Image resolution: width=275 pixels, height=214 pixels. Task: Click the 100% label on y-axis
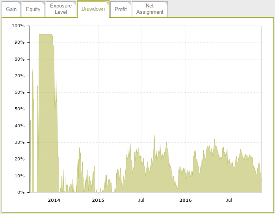pos(18,26)
